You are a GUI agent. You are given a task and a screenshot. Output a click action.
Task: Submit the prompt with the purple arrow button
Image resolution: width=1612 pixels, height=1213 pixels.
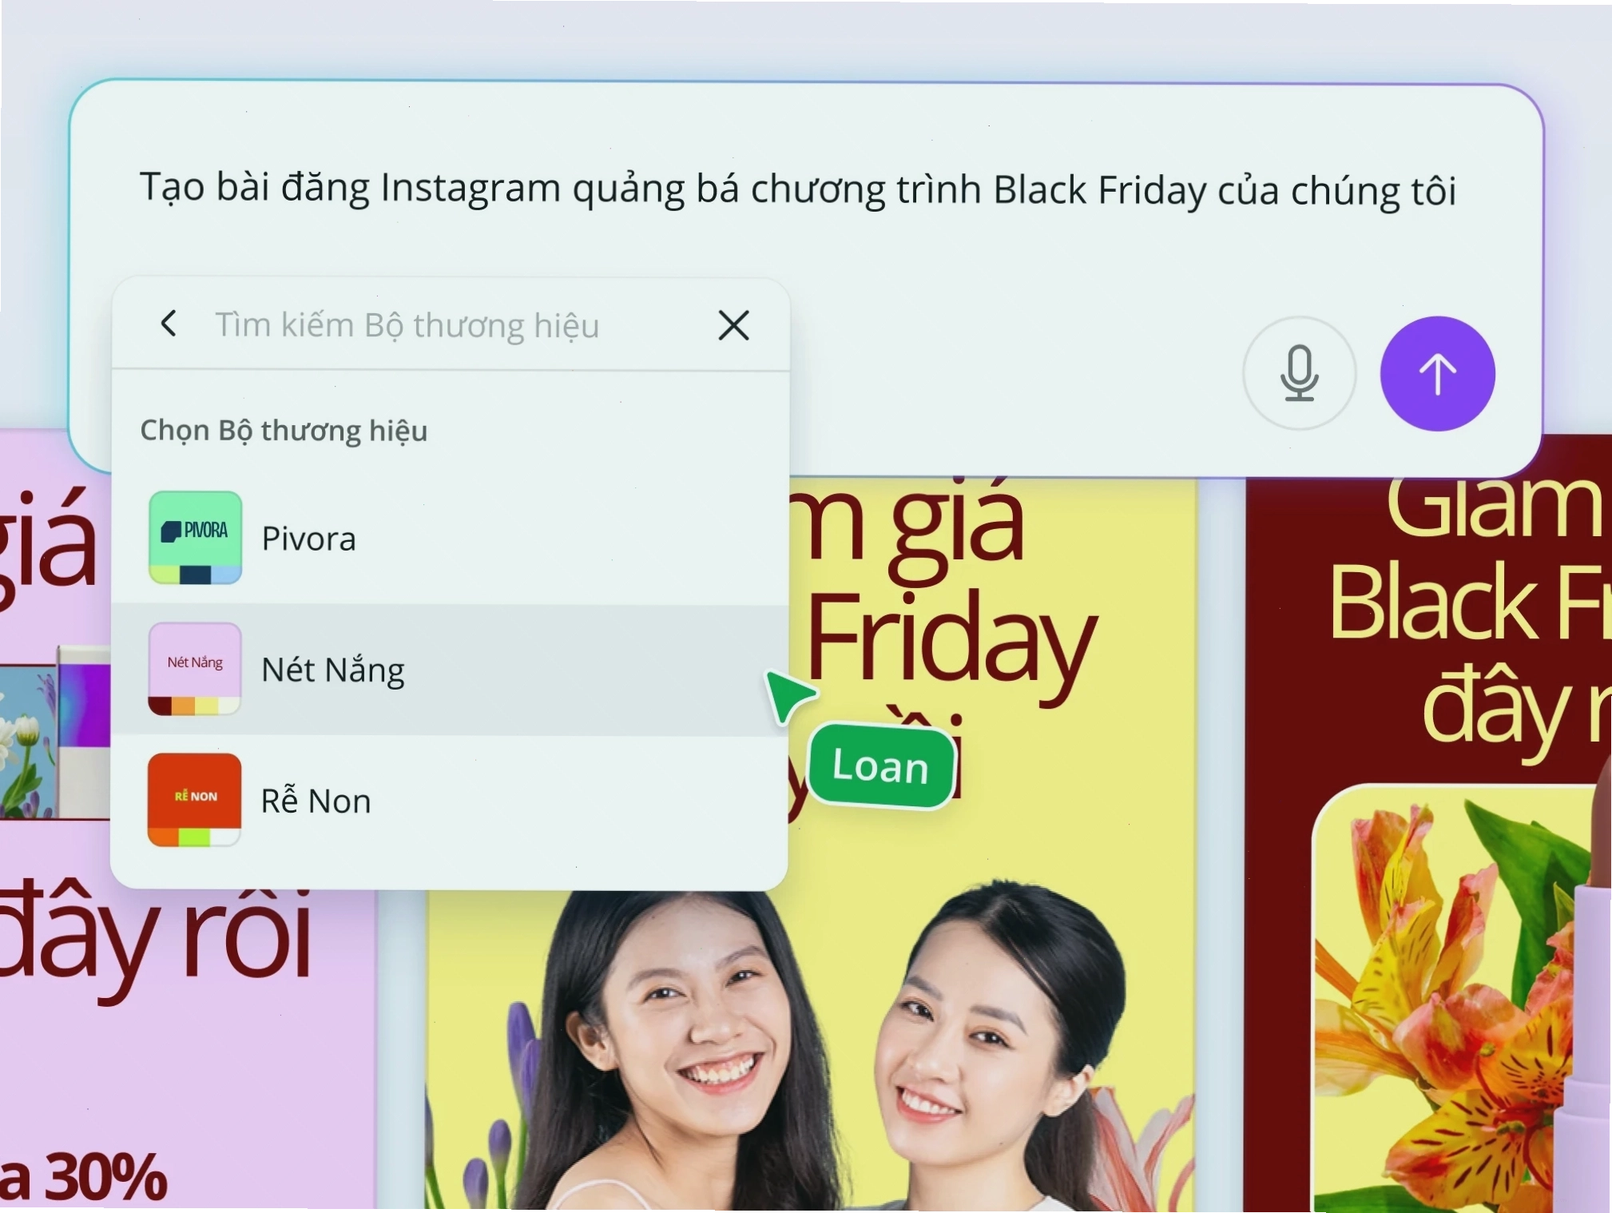1437,373
